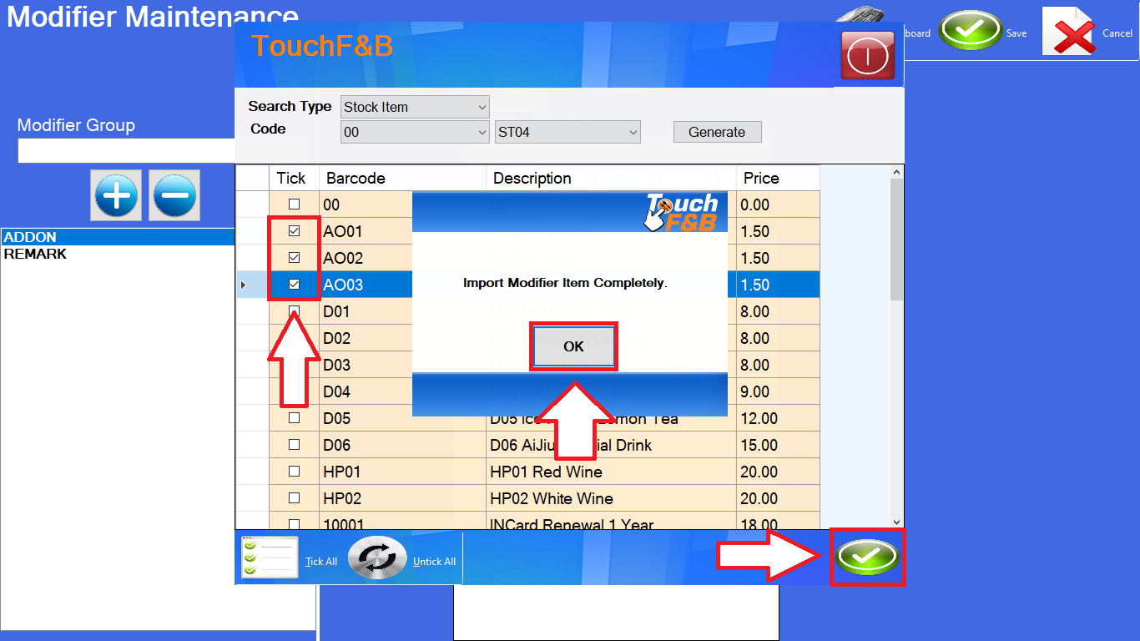Click the grid scroll down arrow

pyautogui.click(x=897, y=521)
